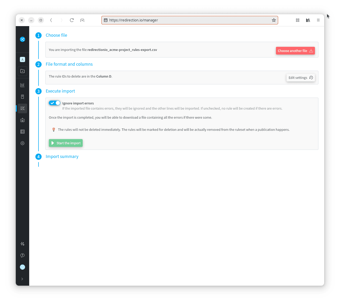
Task: Open the browser tab overview grid icon
Action: [298, 20]
